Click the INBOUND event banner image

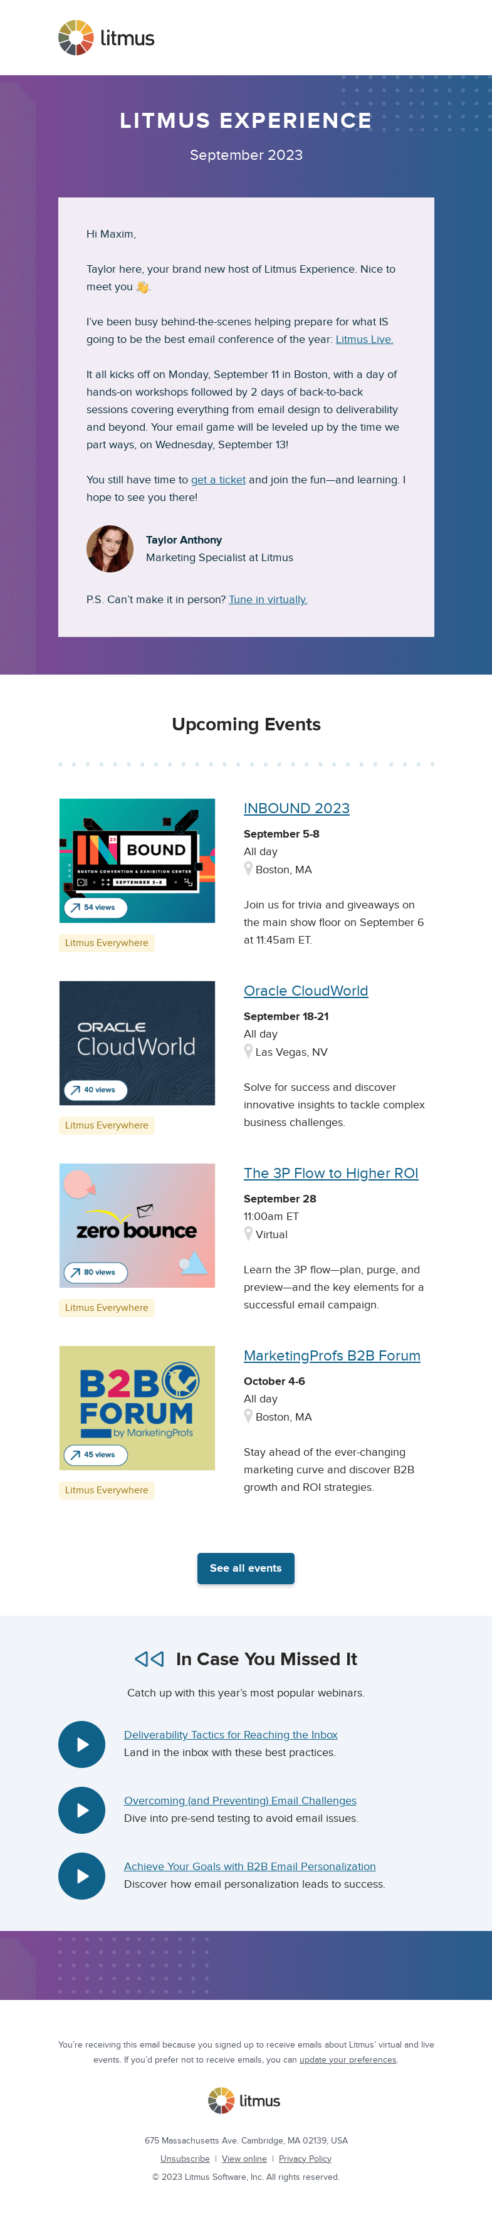pyautogui.click(x=137, y=860)
